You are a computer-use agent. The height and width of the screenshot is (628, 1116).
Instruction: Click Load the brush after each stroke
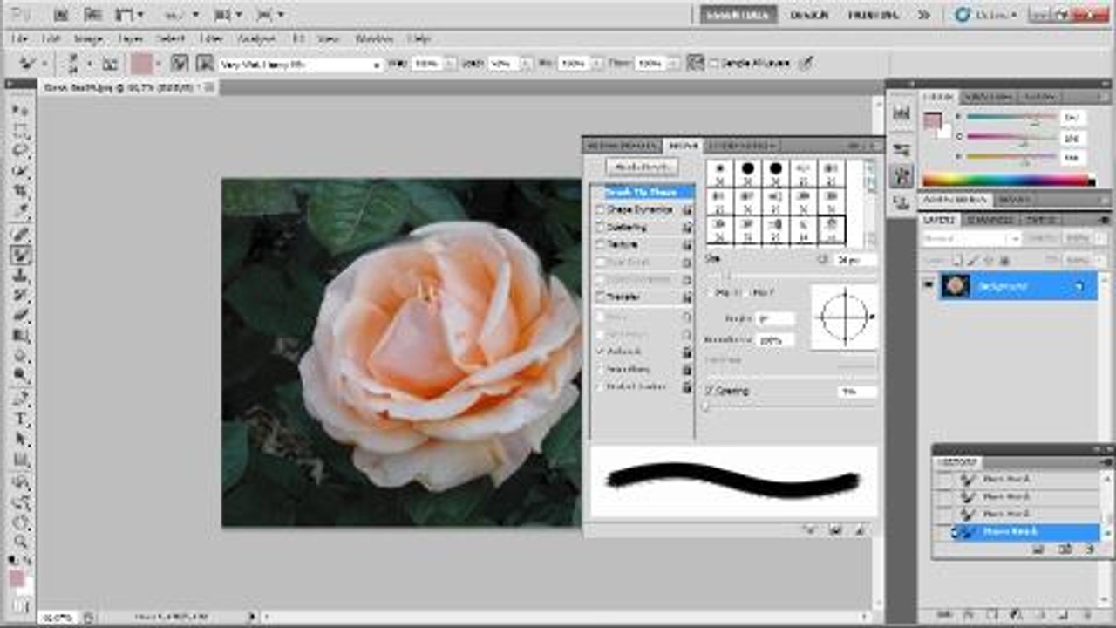point(180,64)
